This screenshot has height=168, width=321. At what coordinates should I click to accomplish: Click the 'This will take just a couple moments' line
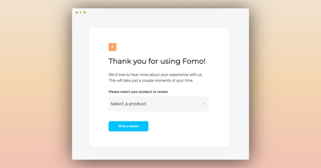click(x=151, y=81)
